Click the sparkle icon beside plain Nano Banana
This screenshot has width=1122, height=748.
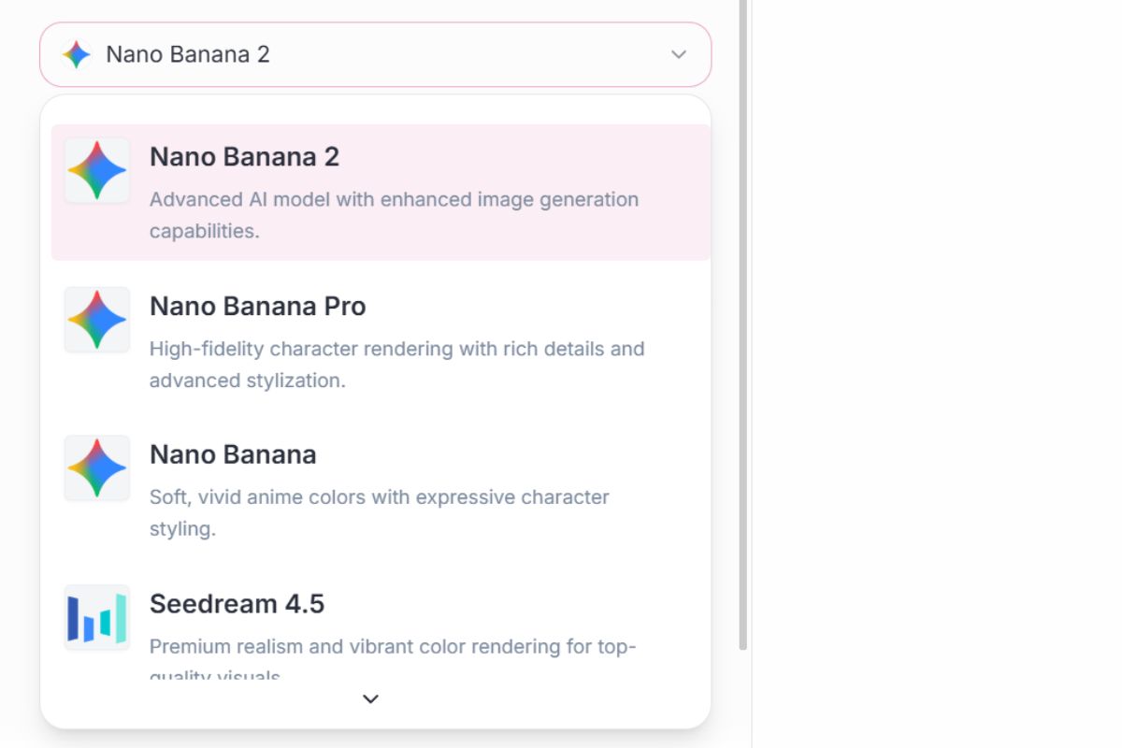tap(97, 467)
